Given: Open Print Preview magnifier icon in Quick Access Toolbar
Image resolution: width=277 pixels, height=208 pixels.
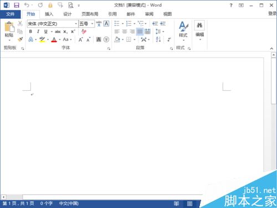Looking at the screenshot, I should tap(71, 5).
